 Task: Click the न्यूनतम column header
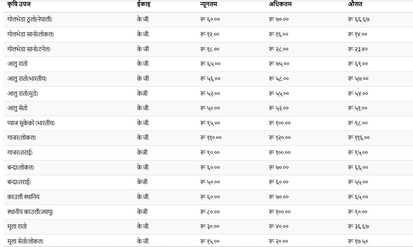(x=210, y=5)
